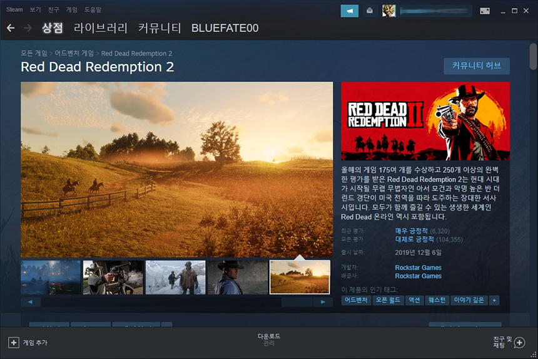This screenshot has height=359, width=538.
Task: Click the page vertical scrollbar thumb
Action: (533, 56)
